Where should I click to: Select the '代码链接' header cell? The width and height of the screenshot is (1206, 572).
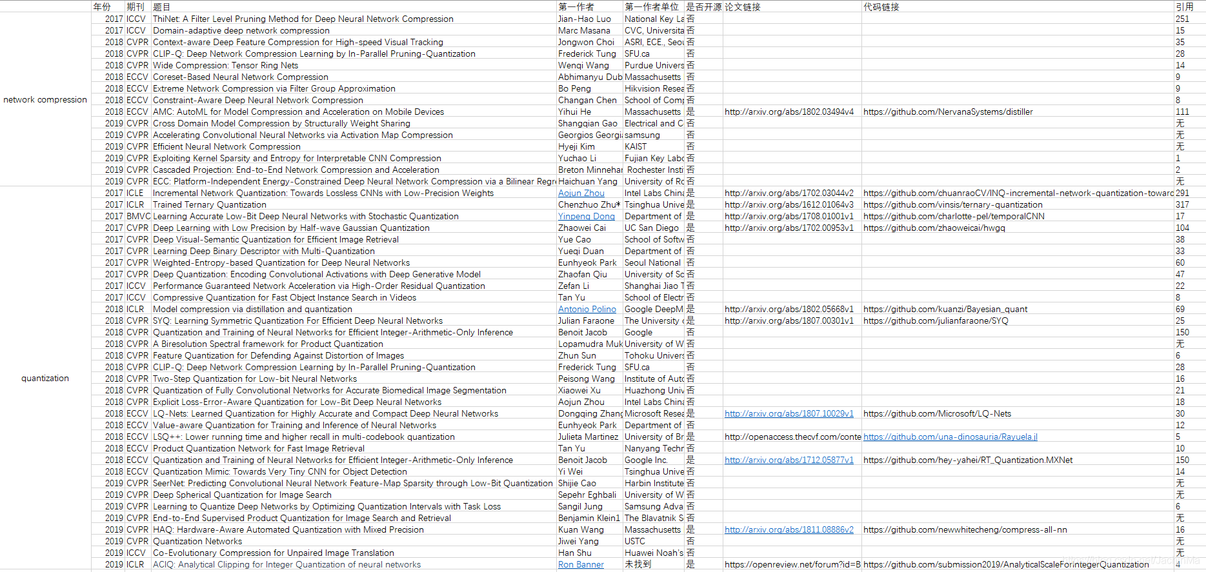pyautogui.click(x=1018, y=6)
